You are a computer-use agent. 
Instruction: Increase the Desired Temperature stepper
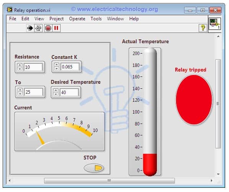click(x=56, y=91)
